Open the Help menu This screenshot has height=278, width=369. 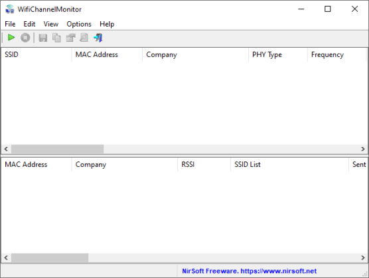click(x=107, y=24)
